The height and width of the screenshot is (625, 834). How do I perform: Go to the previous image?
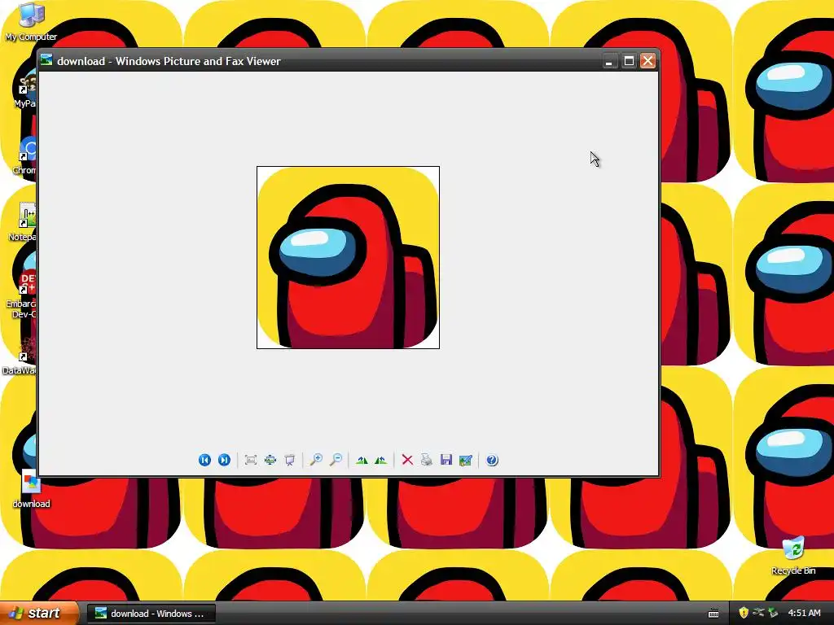click(204, 461)
